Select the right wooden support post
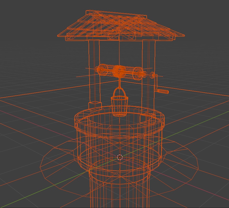This screenshot has width=229, height=208. (x=149, y=77)
